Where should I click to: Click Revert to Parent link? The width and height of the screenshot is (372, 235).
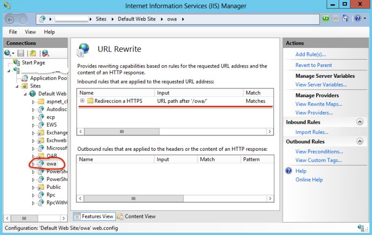pos(313,65)
